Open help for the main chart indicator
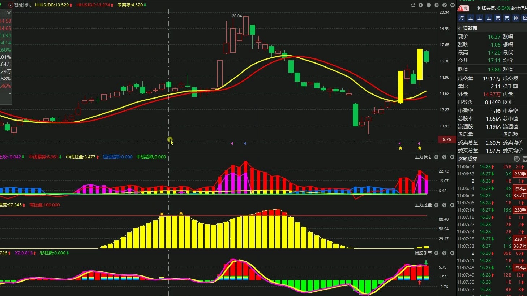This screenshot has height=296, width=527. 445,5
